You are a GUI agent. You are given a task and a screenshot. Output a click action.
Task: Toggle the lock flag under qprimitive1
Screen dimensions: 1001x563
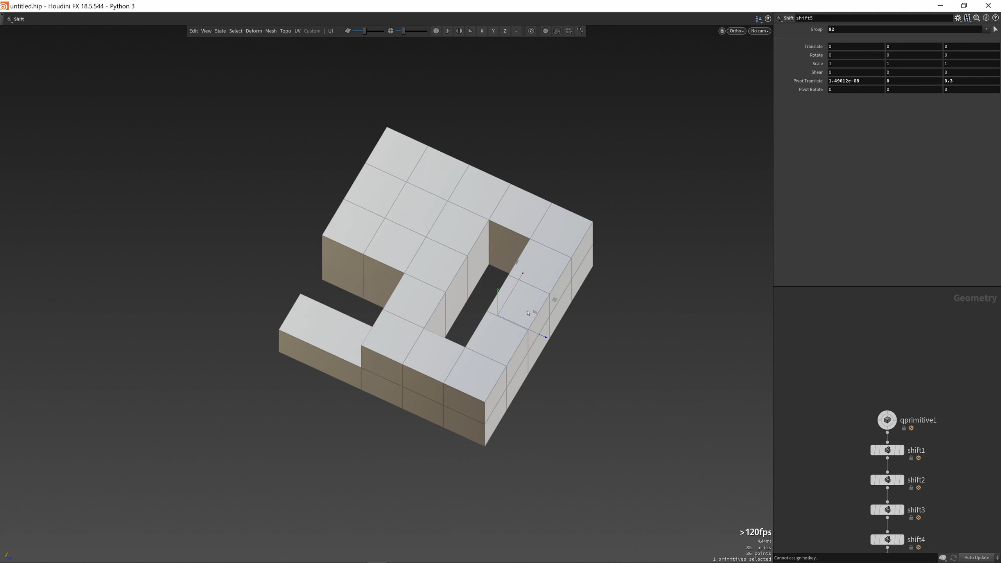904,428
